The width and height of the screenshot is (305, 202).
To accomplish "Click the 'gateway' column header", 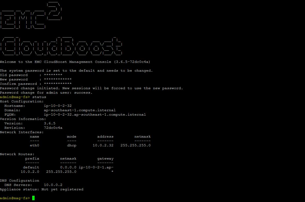I will 105,159.
